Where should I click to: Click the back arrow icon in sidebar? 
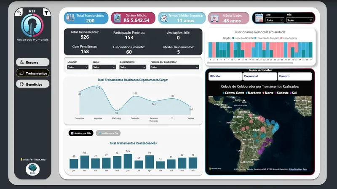(x=19, y=13)
